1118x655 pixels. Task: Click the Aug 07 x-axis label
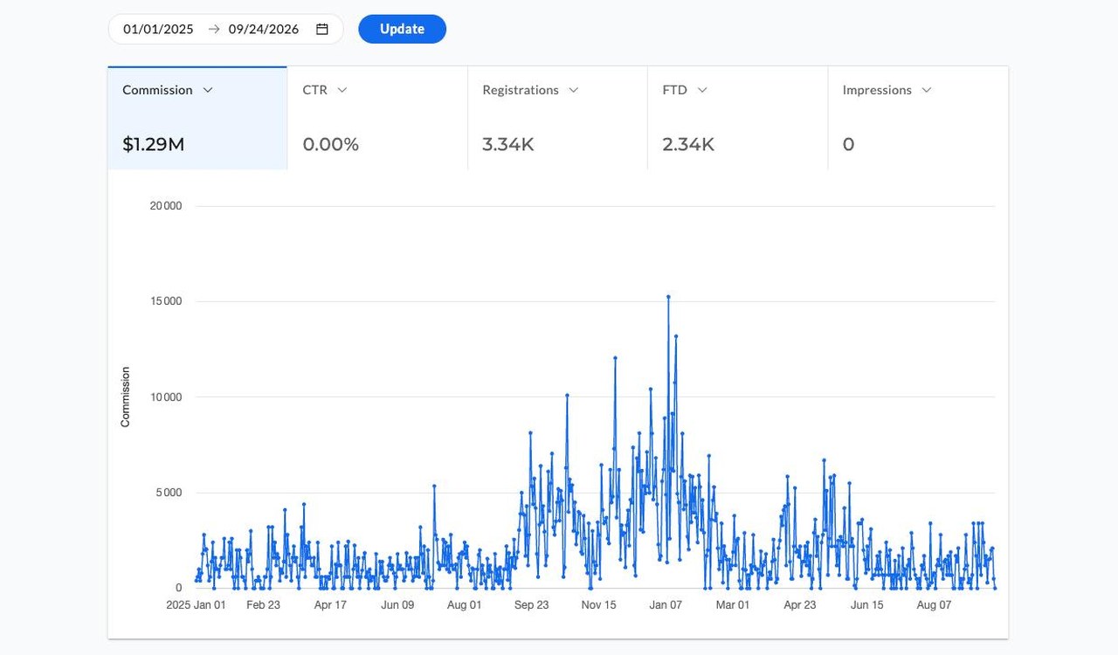[934, 604]
